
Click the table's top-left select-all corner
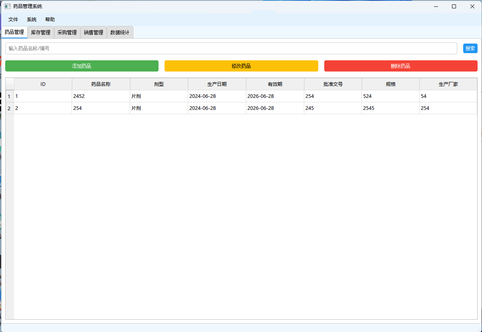[10, 84]
